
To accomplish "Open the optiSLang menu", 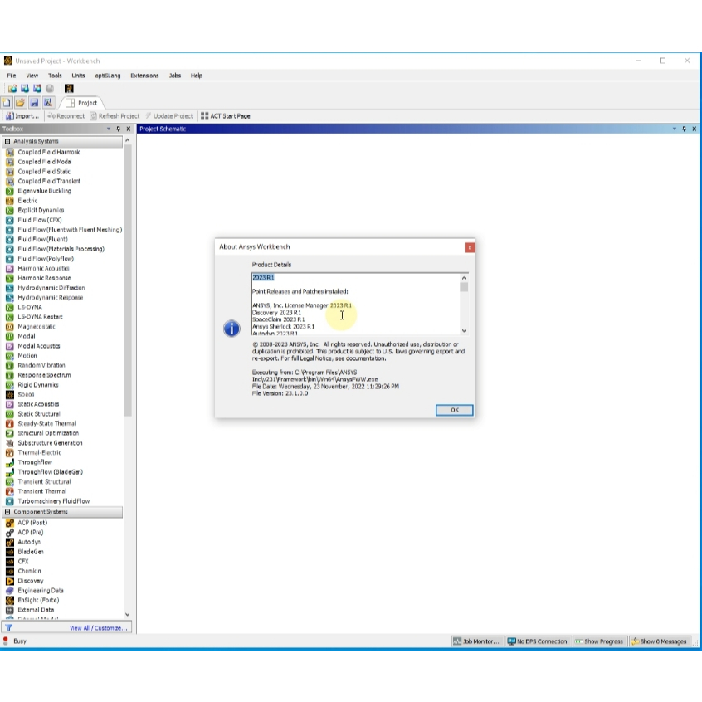I will tap(107, 76).
